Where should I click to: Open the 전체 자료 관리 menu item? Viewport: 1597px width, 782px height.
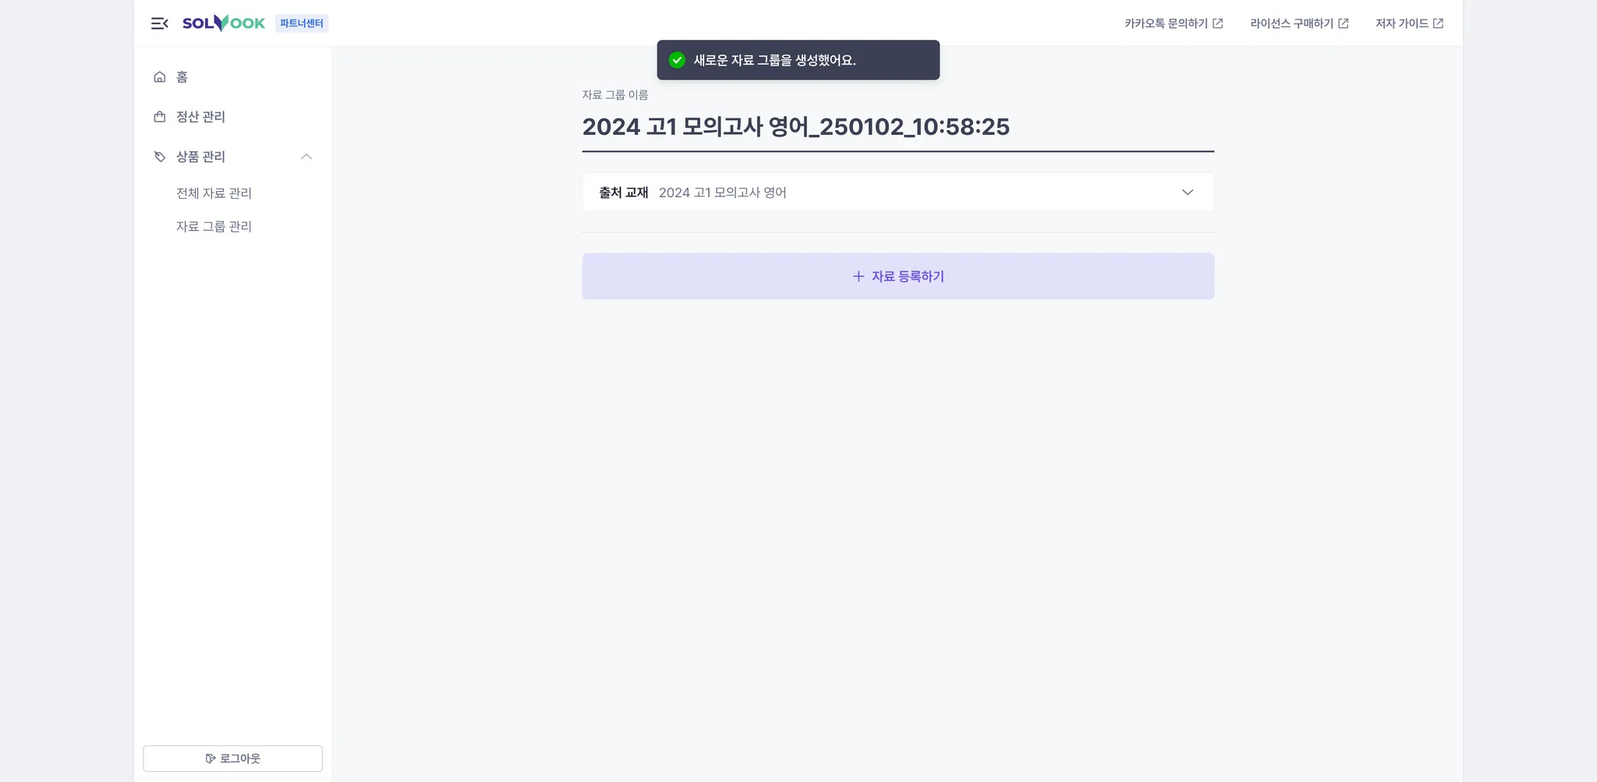(214, 193)
